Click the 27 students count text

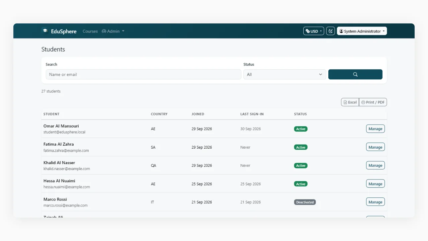[x=51, y=91]
